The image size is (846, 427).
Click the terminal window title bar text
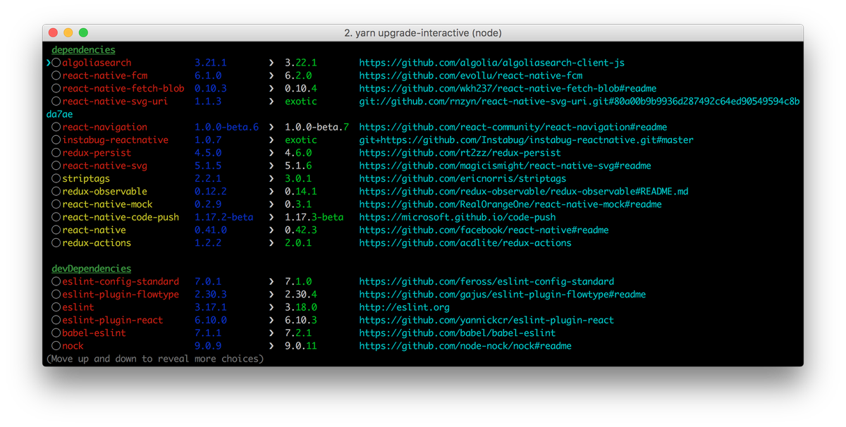(423, 33)
